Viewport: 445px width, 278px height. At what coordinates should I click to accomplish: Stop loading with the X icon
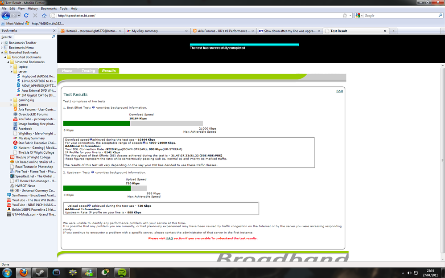coord(35,16)
